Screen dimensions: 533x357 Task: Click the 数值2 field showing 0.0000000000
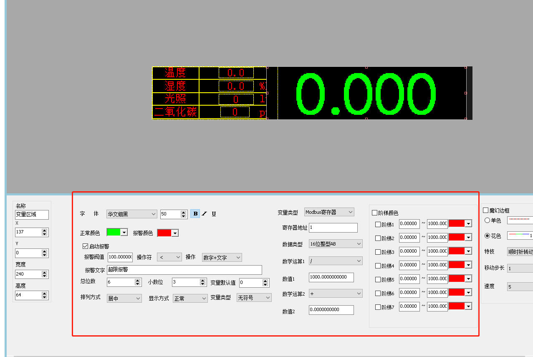click(x=331, y=310)
